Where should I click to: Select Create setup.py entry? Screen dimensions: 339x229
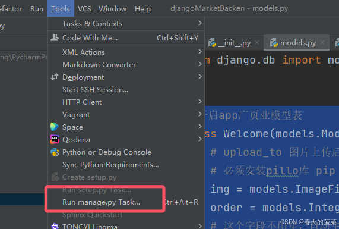coord(126,177)
